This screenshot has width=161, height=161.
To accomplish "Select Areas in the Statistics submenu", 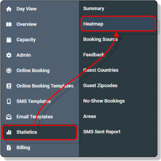I will (x=89, y=116).
